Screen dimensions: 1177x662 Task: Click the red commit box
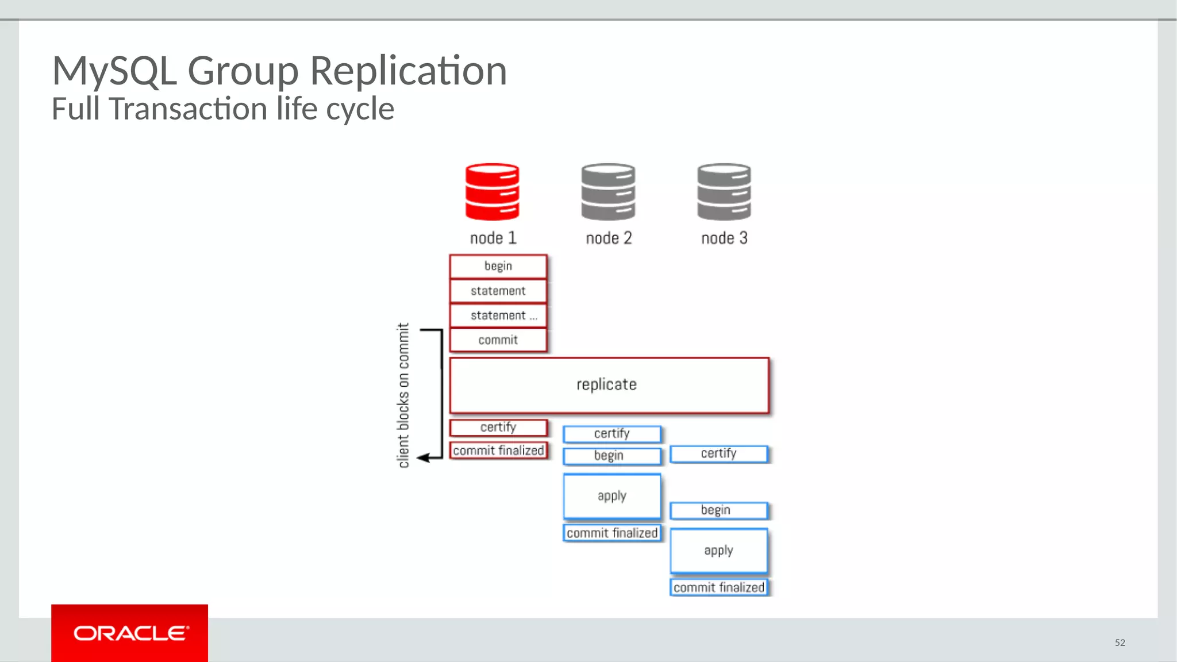pyautogui.click(x=498, y=340)
